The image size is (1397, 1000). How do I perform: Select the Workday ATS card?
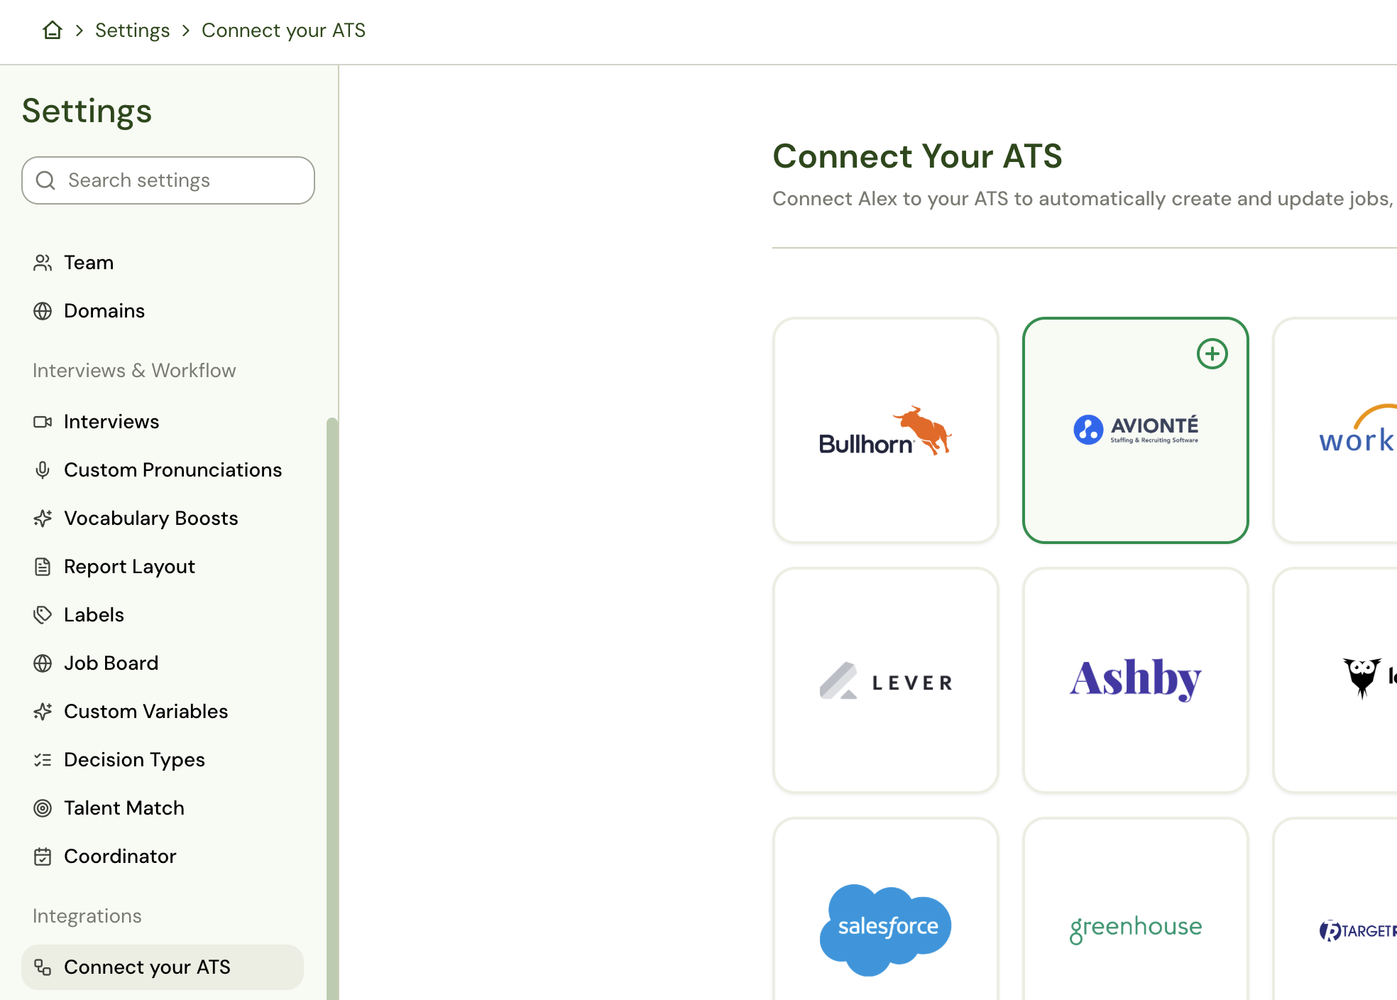pyautogui.click(x=1335, y=430)
